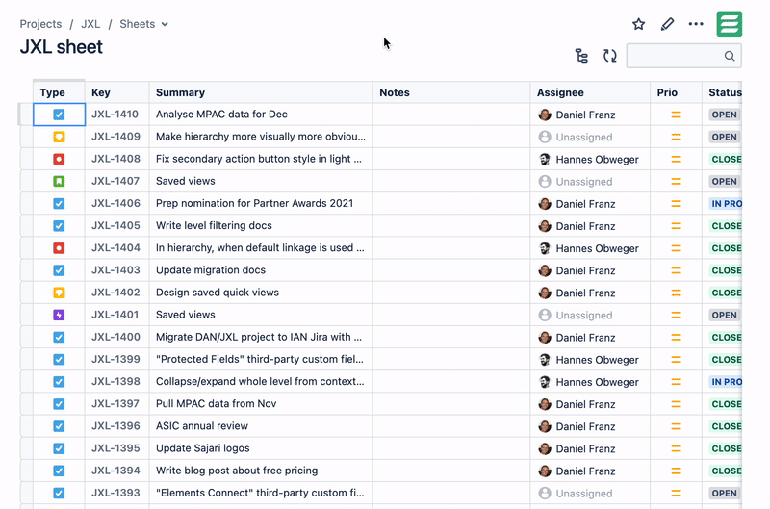Click Notes cell of JXL-1410
Viewport: 770px width, 509px height.
[451, 115]
